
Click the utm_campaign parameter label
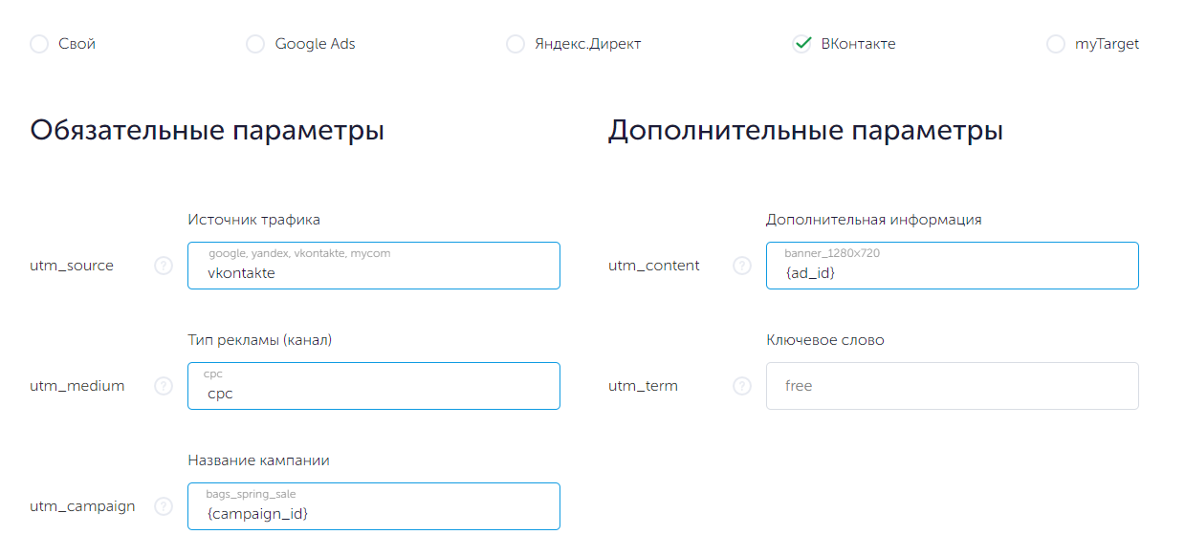tap(82, 506)
